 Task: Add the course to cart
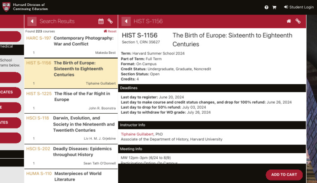(x=284, y=174)
